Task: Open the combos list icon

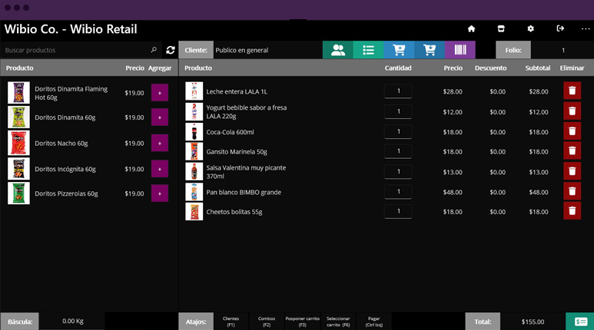Action: 368,50
